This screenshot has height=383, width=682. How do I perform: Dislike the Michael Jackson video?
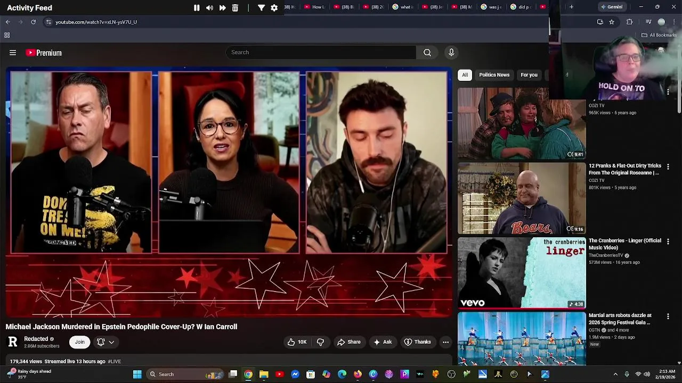point(320,342)
